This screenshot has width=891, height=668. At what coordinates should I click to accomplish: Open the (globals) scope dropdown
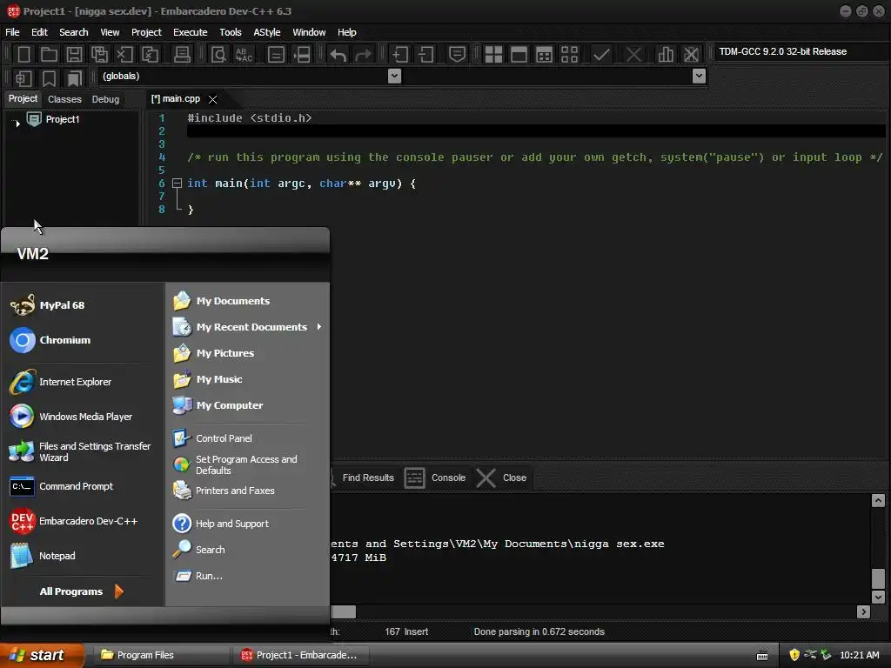pos(394,77)
